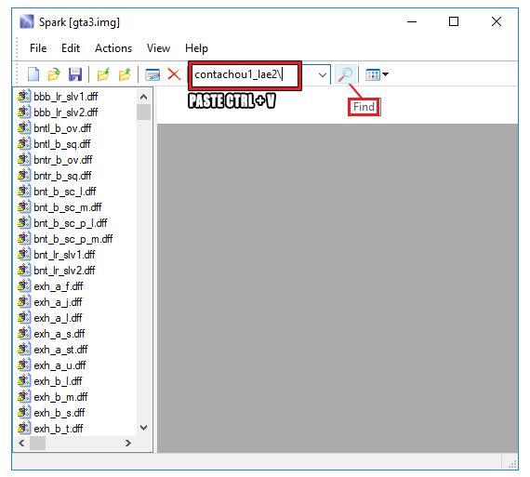Save the archive using the floppy disk icon

tap(75, 74)
